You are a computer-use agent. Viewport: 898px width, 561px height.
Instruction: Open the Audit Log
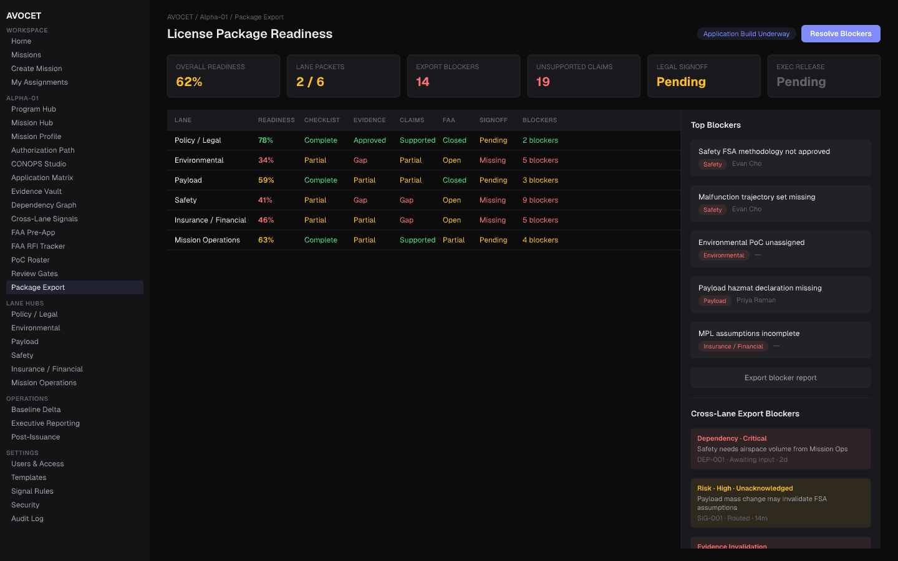click(x=75, y=519)
